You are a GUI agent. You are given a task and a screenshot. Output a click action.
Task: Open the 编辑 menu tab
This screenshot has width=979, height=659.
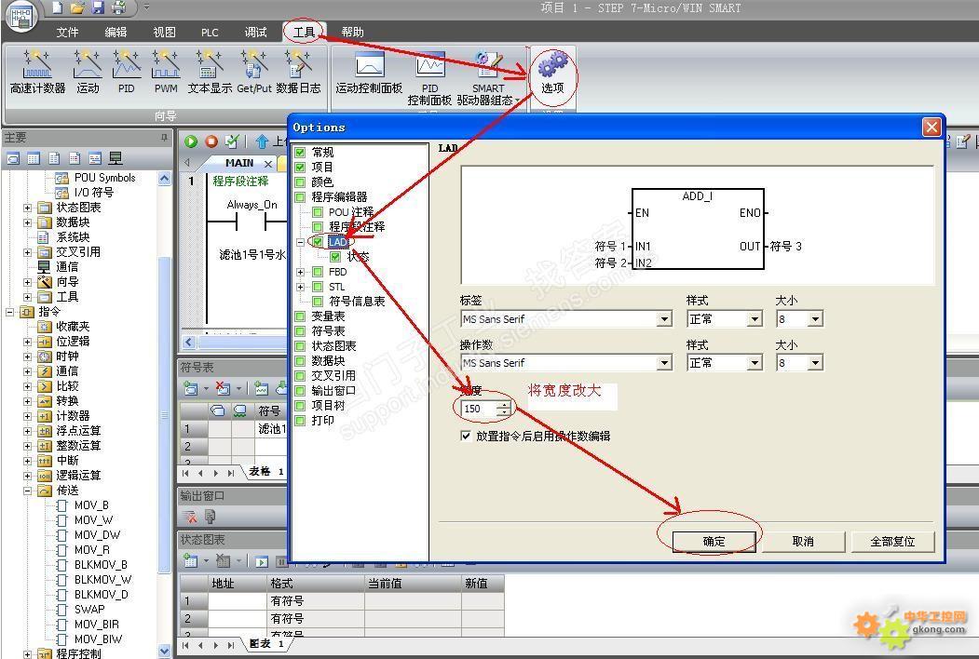tap(116, 32)
